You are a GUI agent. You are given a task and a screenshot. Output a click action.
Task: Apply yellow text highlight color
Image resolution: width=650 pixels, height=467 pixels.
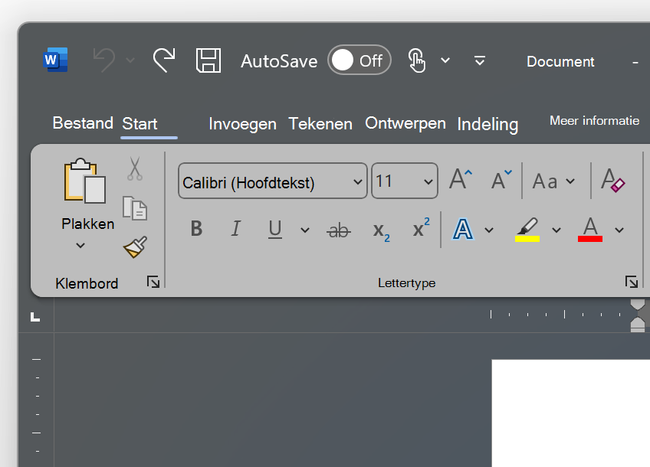[x=527, y=230]
